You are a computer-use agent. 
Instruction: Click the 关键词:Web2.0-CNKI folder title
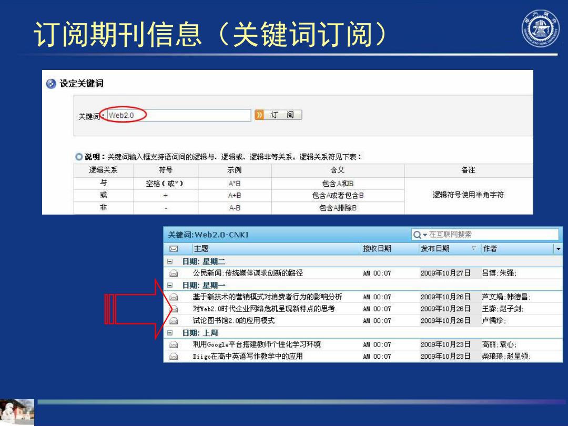[x=208, y=235]
